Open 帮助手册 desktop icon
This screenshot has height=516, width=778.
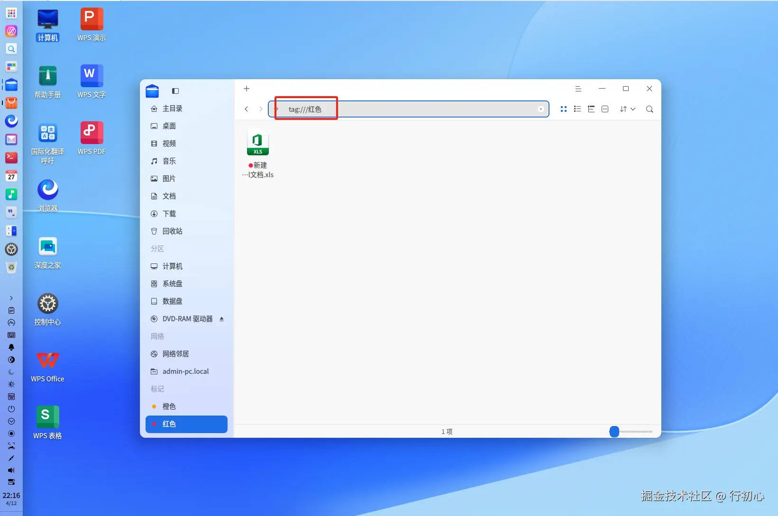coord(48,82)
